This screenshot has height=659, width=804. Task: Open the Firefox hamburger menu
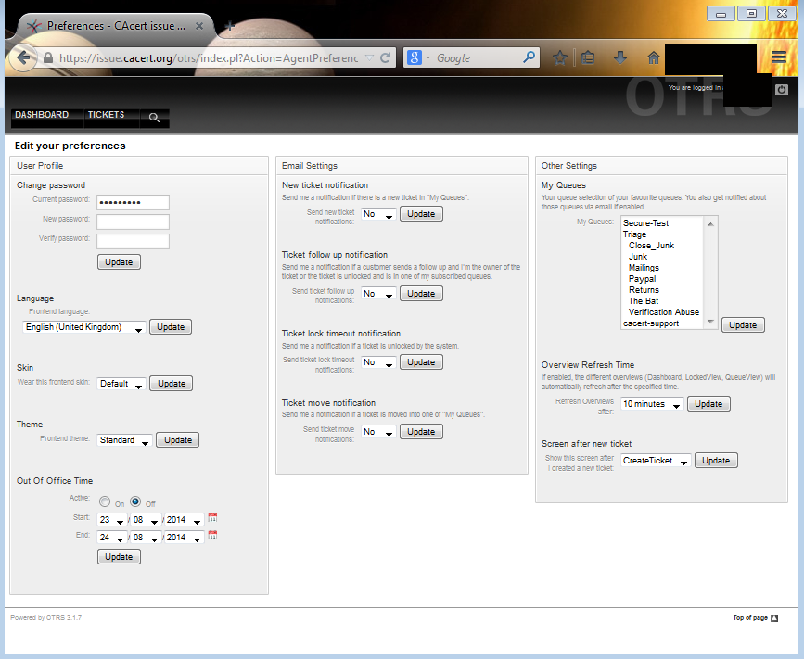(x=779, y=57)
